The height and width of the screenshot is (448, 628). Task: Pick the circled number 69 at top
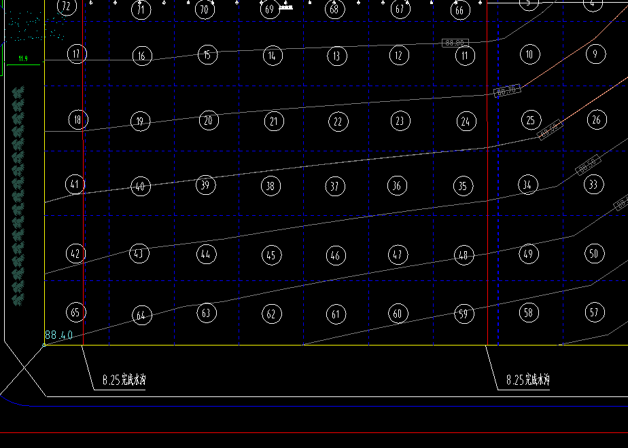click(x=270, y=9)
